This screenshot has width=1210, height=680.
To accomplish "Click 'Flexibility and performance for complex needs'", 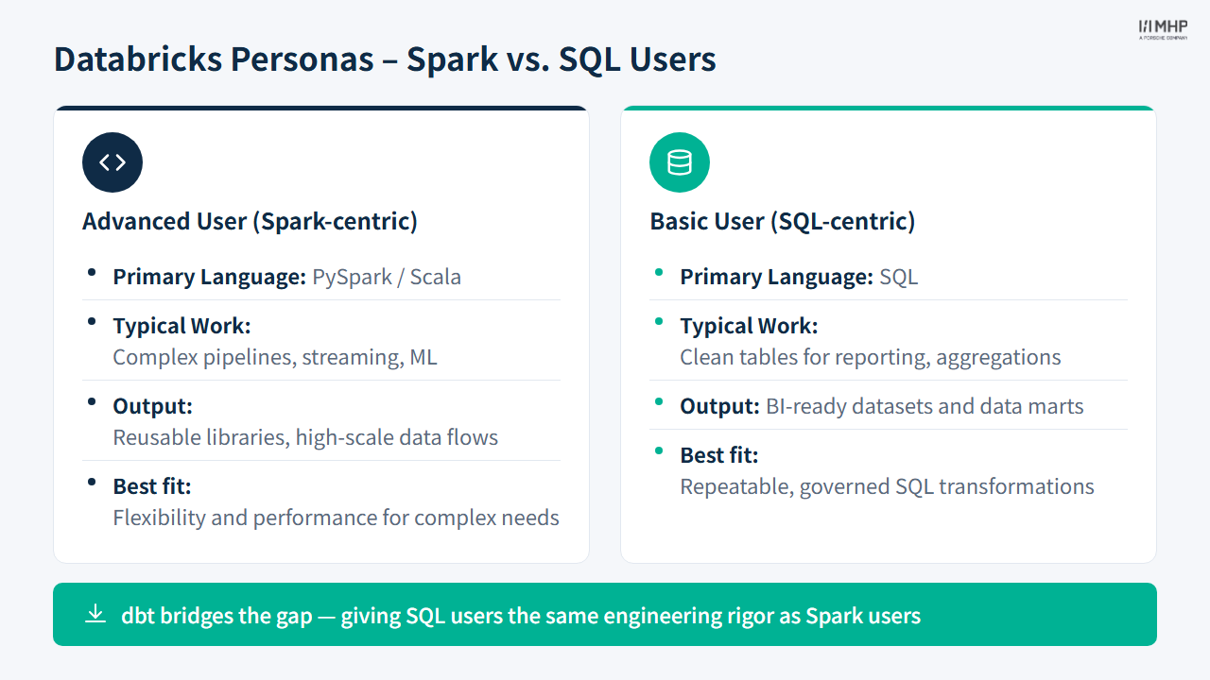I will pyautogui.click(x=336, y=518).
